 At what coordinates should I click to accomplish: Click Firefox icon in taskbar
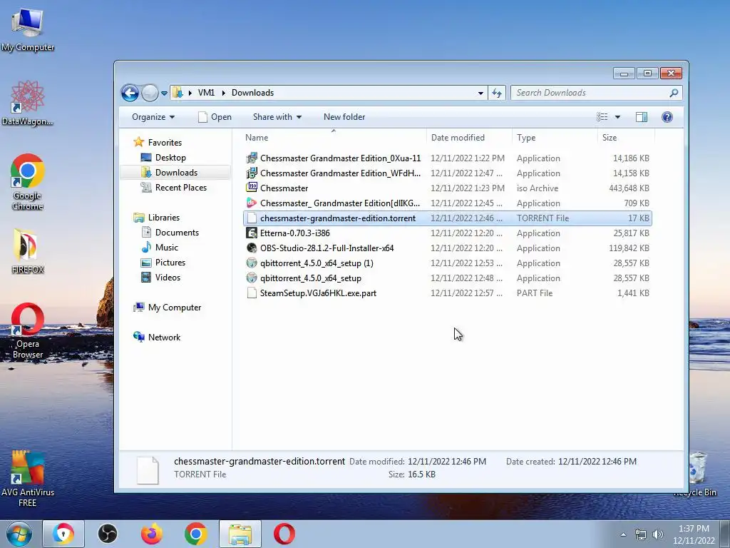pyautogui.click(x=152, y=534)
